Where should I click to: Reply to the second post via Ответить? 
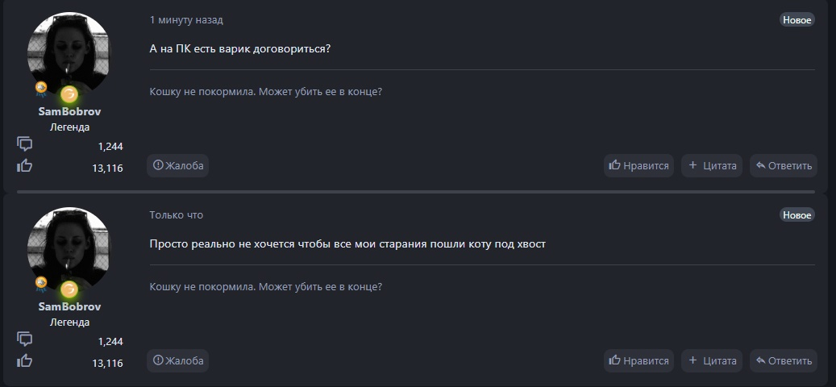[x=783, y=361]
